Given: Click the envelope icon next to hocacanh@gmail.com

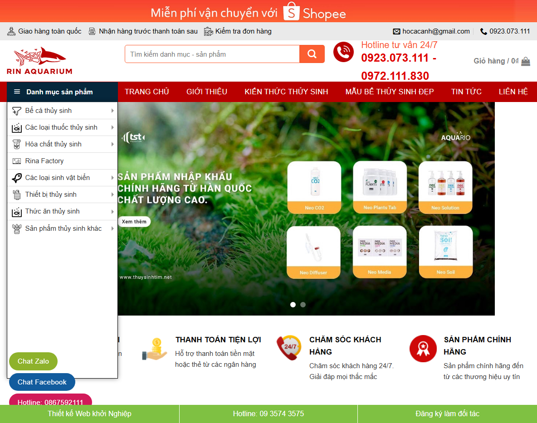Looking at the screenshot, I should click(396, 31).
